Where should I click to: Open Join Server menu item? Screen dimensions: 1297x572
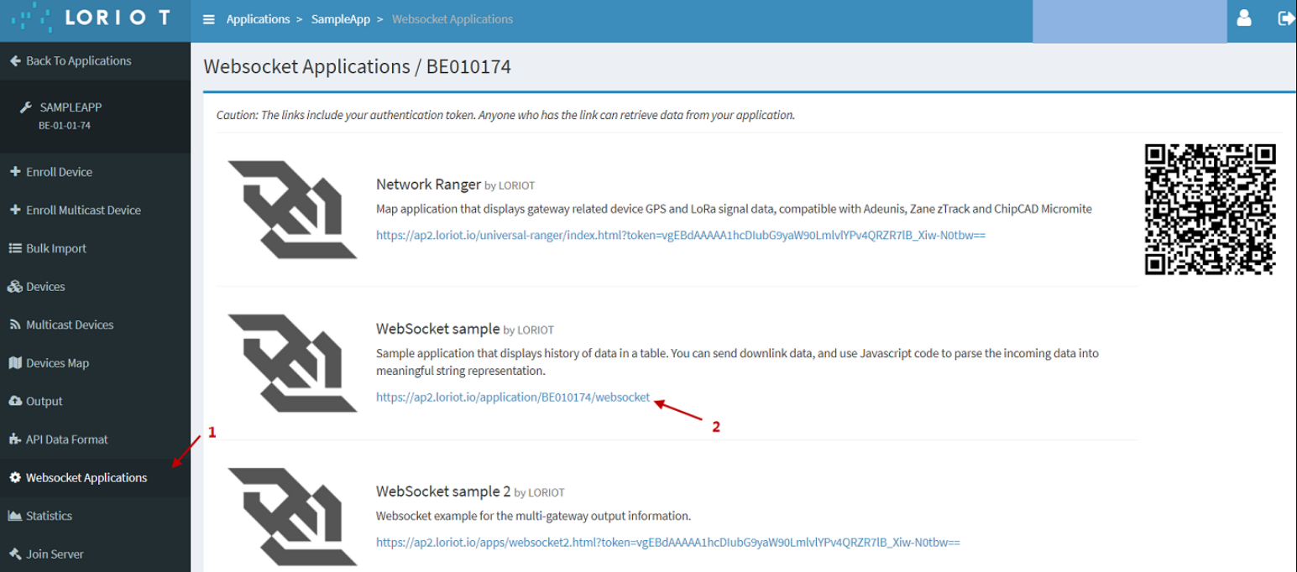tap(95, 554)
